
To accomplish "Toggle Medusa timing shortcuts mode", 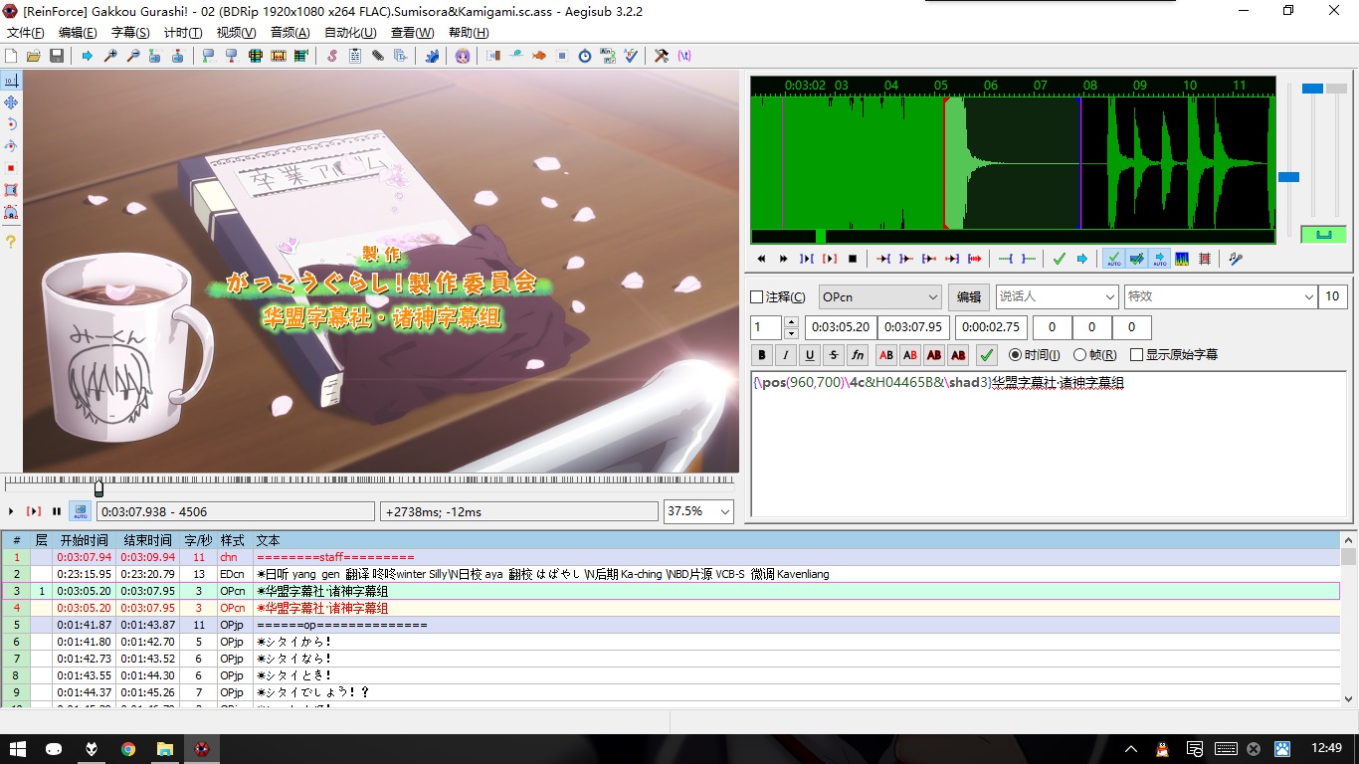I will tap(1205, 259).
